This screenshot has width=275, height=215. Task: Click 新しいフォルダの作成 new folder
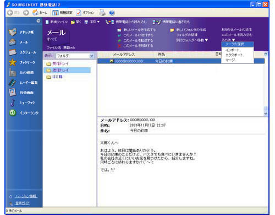pyautogui.click(x=188, y=30)
